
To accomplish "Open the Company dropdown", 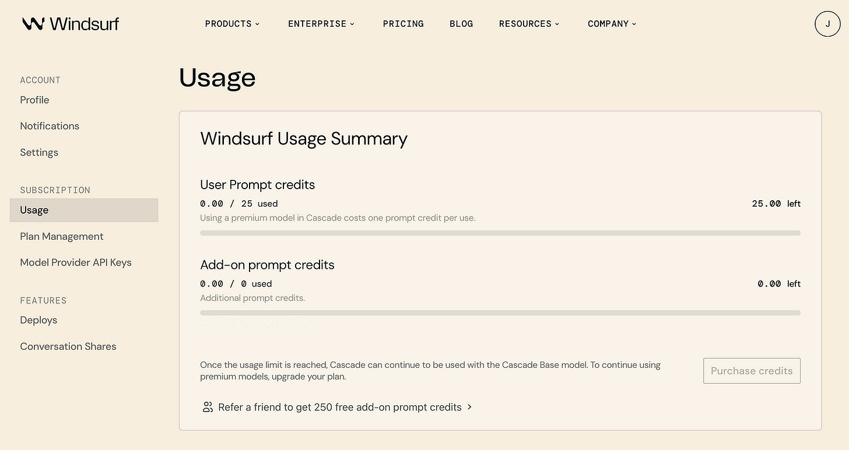I will coord(611,24).
